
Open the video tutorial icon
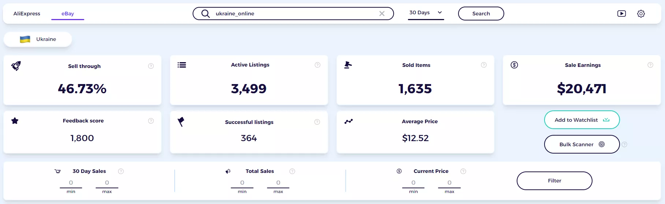pos(621,14)
